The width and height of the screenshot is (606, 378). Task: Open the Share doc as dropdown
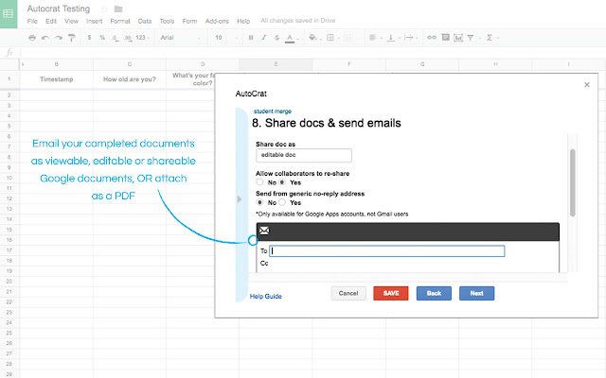(304, 155)
